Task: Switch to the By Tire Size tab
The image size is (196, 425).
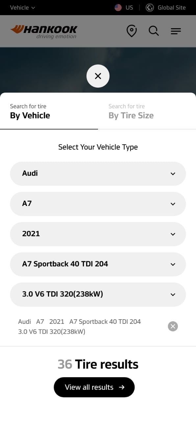Action: coord(147,111)
